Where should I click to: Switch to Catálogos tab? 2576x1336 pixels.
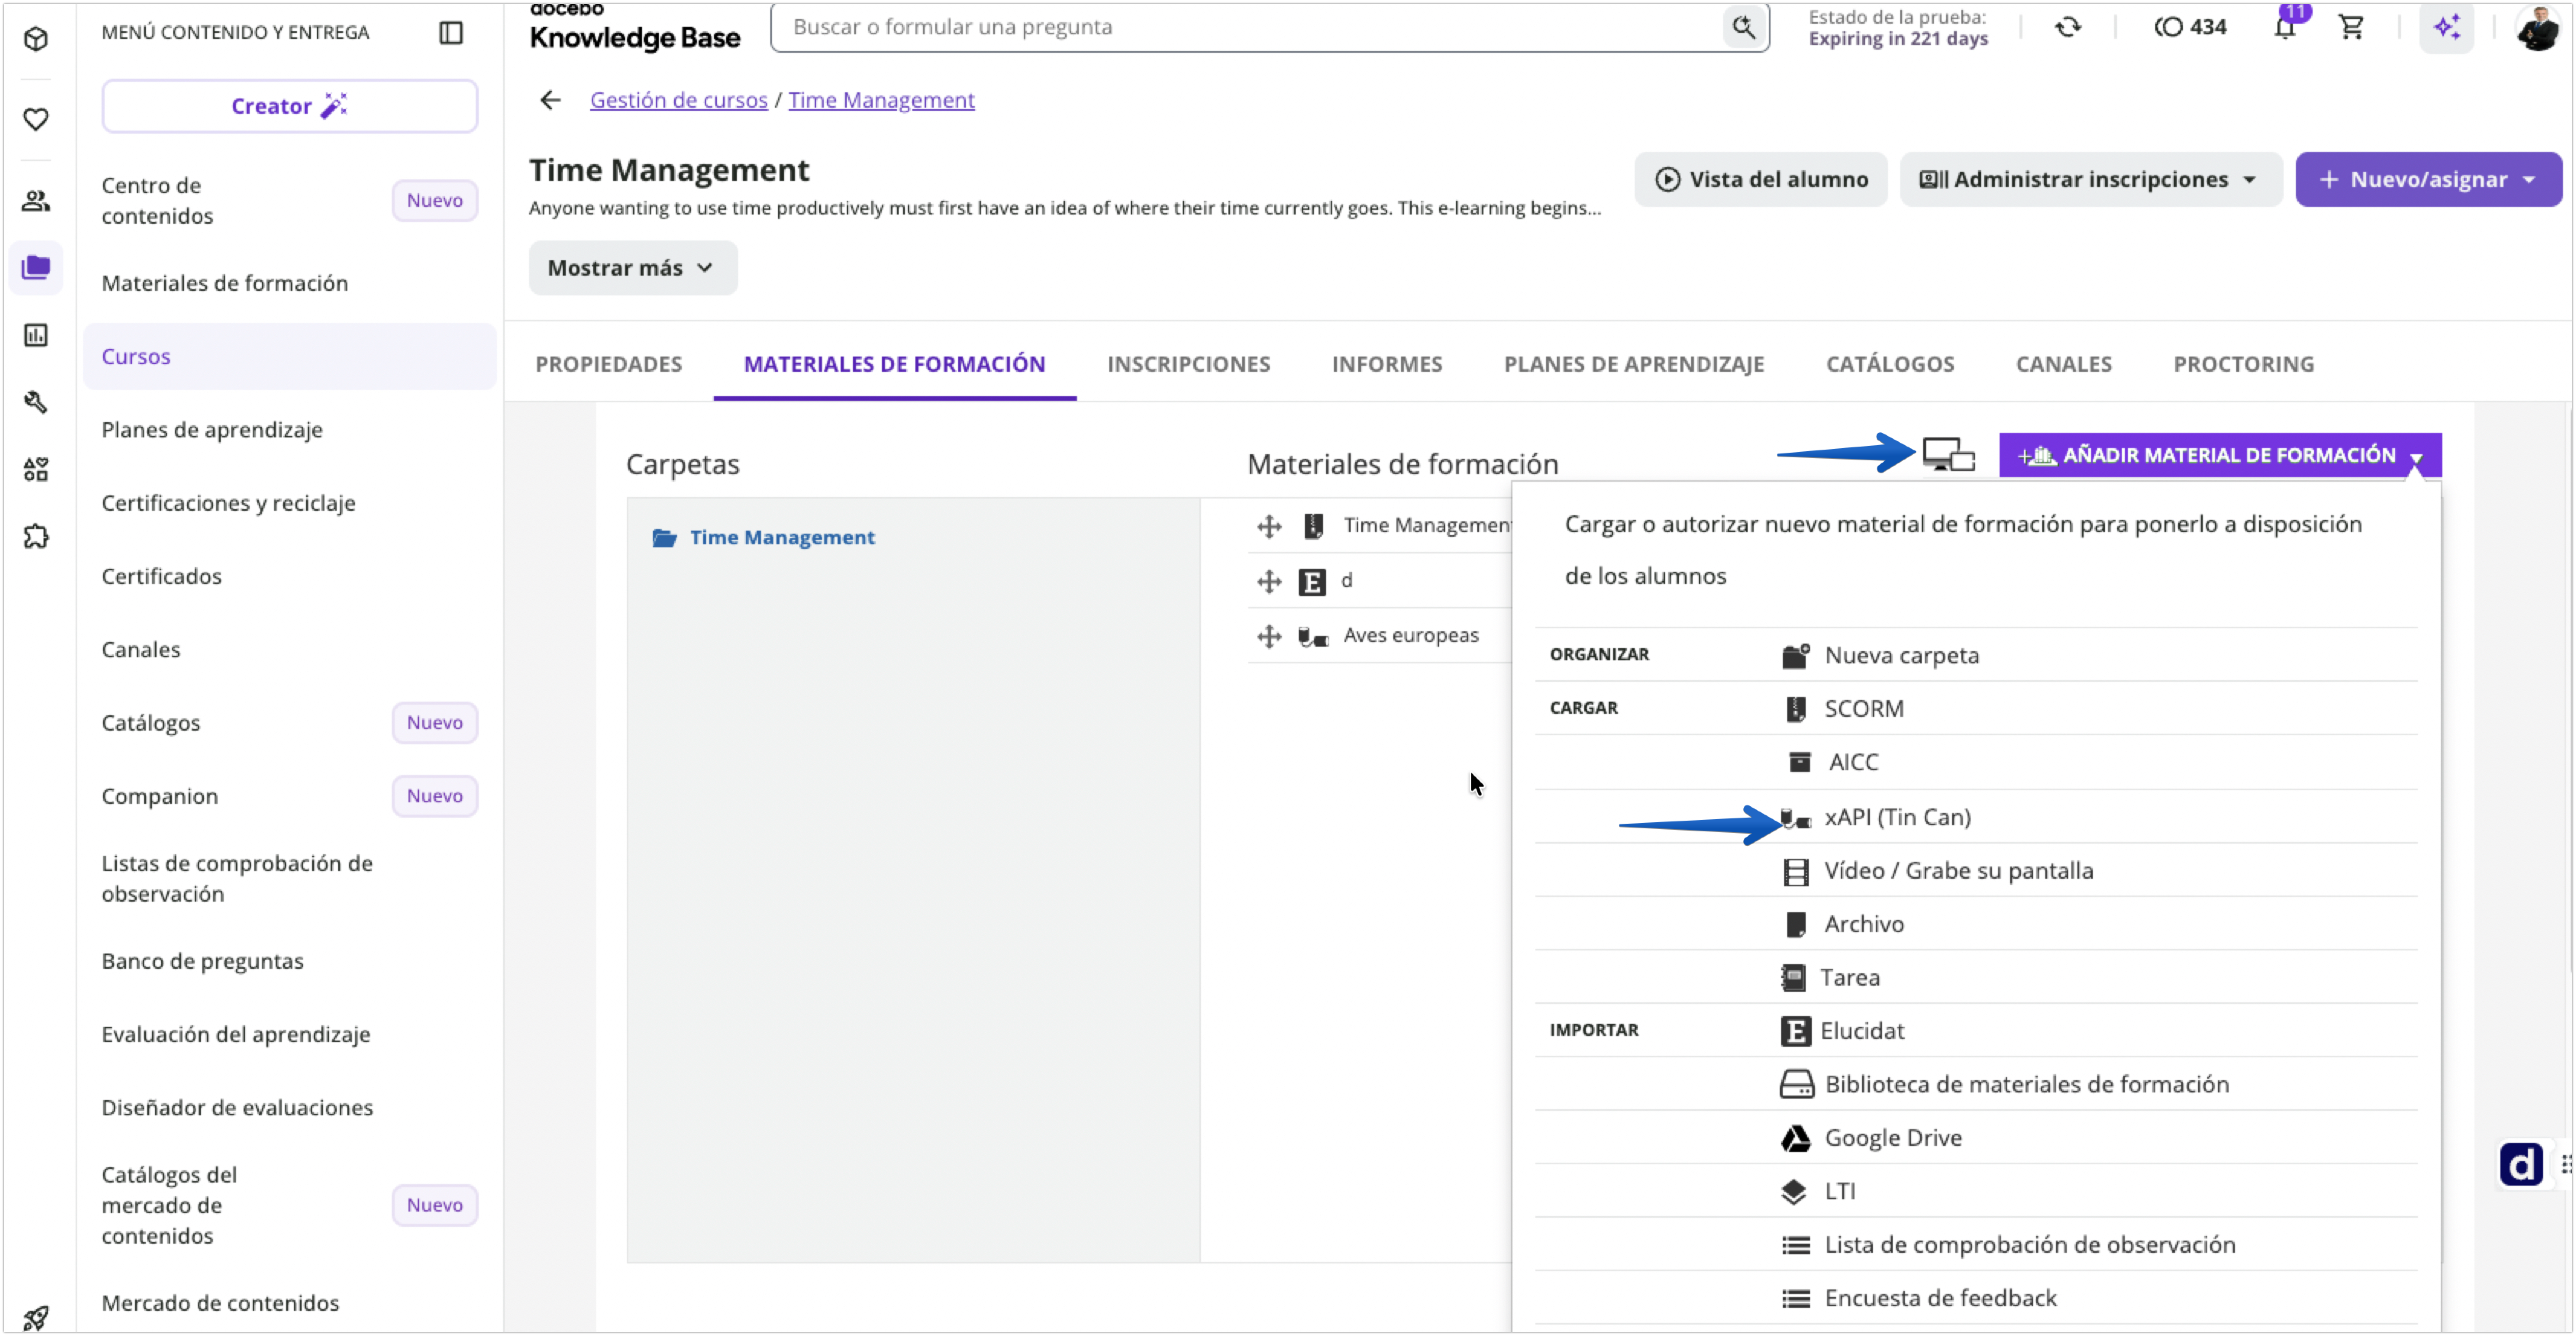(1890, 364)
